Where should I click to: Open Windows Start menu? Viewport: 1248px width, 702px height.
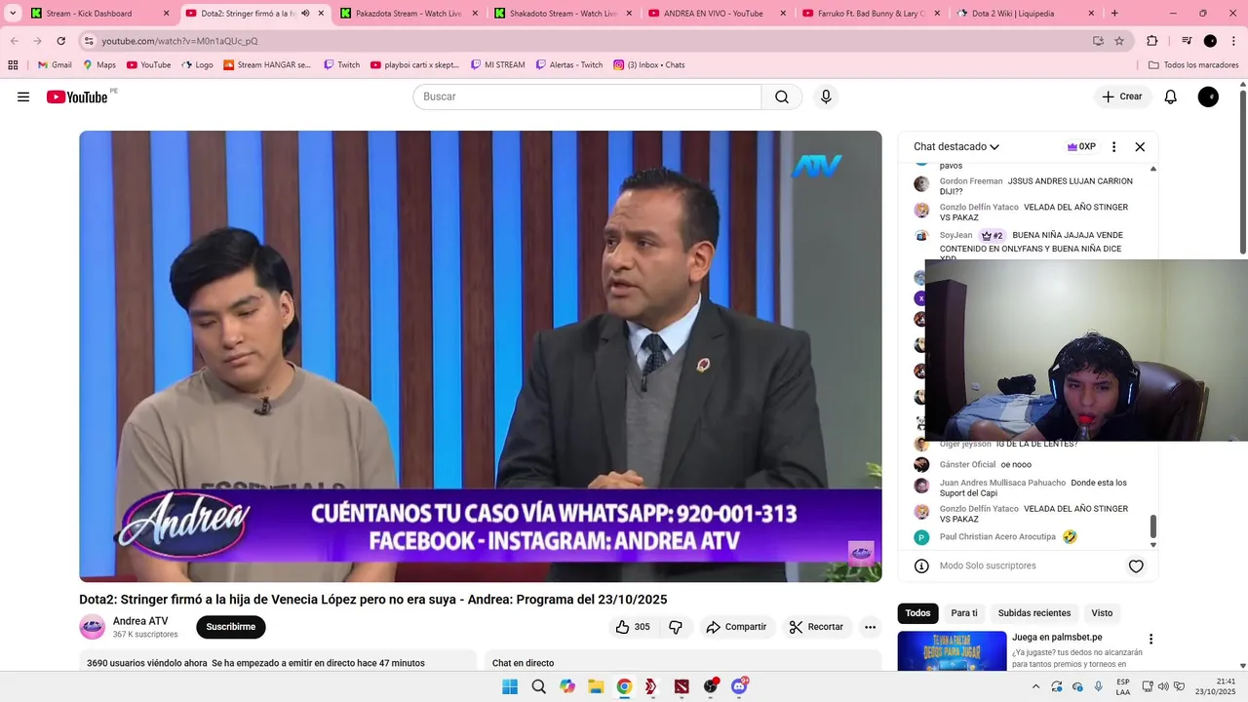[x=510, y=686]
